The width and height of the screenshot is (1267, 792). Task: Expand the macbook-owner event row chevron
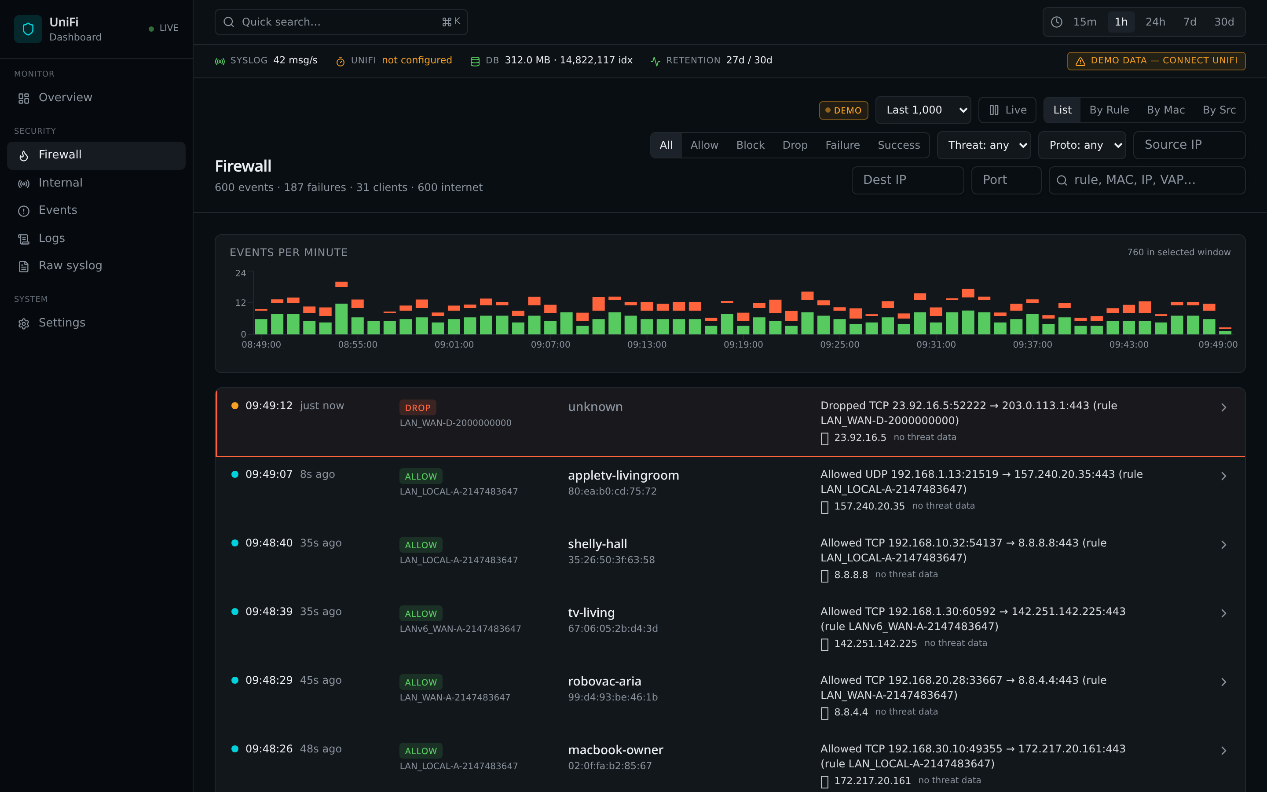[x=1223, y=751]
